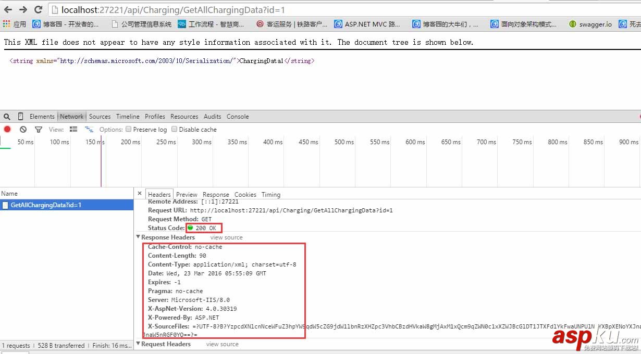This screenshot has width=641, height=354.
Task: Select the search magnifier in DevTools toolbar
Action: point(7,116)
